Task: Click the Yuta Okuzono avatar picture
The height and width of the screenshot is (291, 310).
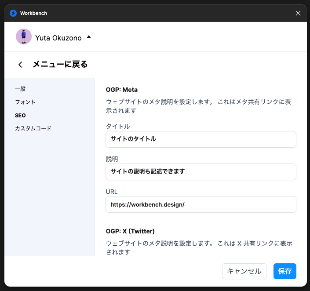Action: (24, 36)
